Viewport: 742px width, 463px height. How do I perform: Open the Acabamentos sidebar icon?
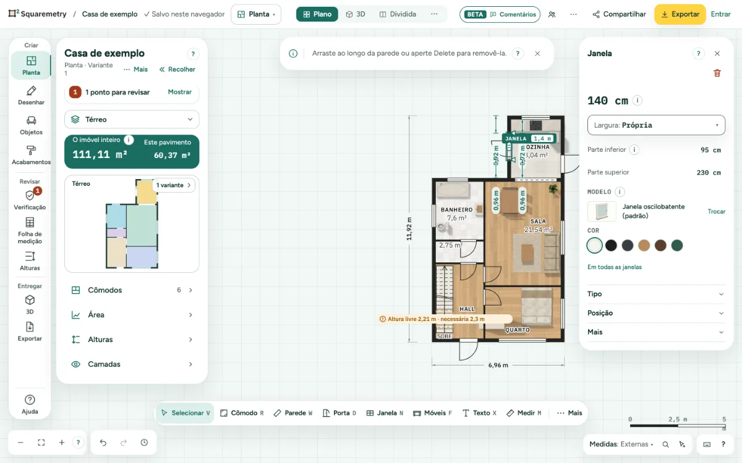coord(31,155)
